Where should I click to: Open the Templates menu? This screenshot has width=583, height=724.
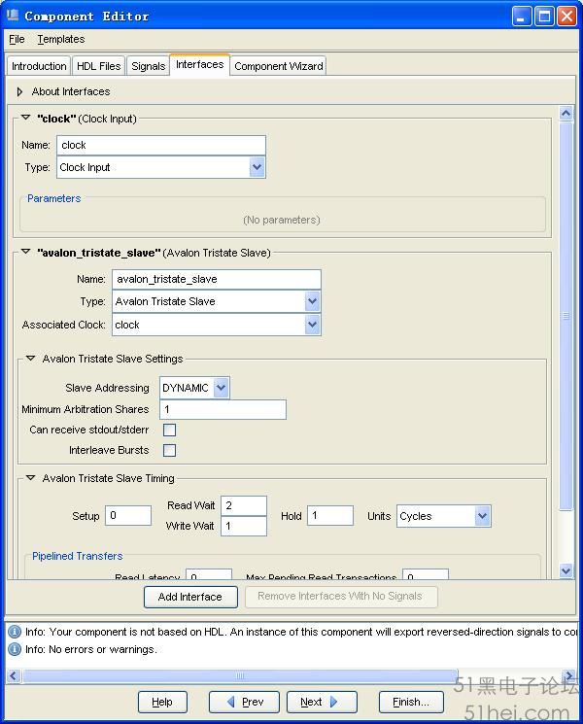coord(61,39)
